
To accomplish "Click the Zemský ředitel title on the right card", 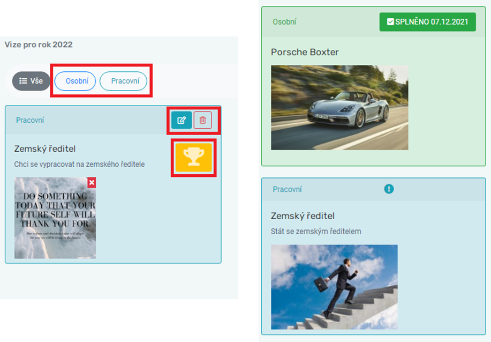I will click(303, 216).
